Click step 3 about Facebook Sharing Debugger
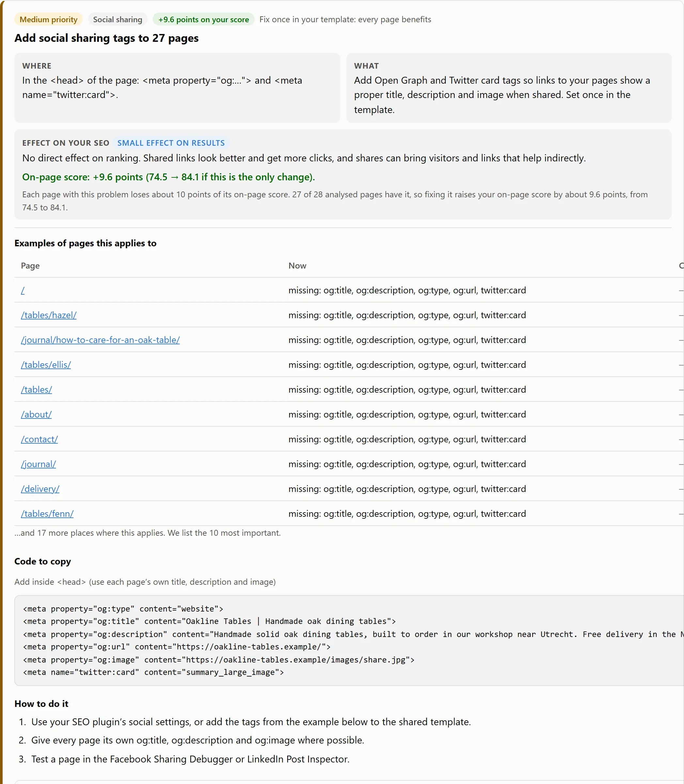This screenshot has width=684, height=784. 190,759
